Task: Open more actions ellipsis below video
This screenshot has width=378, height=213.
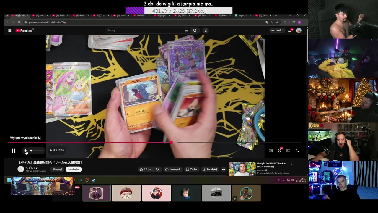Action: 224,169
